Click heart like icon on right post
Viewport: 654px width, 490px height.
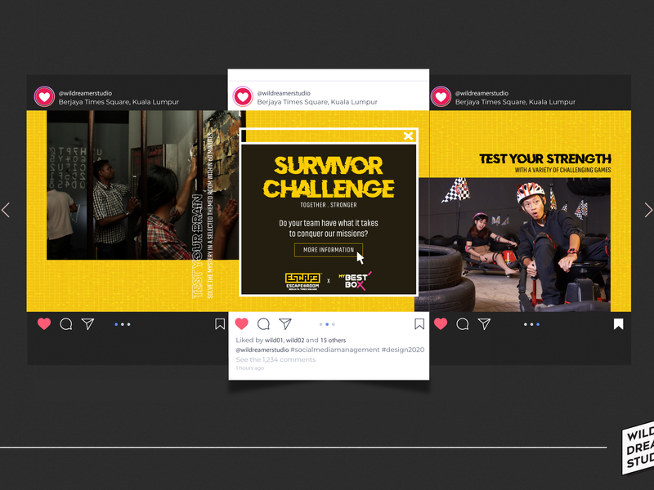click(x=441, y=323)
